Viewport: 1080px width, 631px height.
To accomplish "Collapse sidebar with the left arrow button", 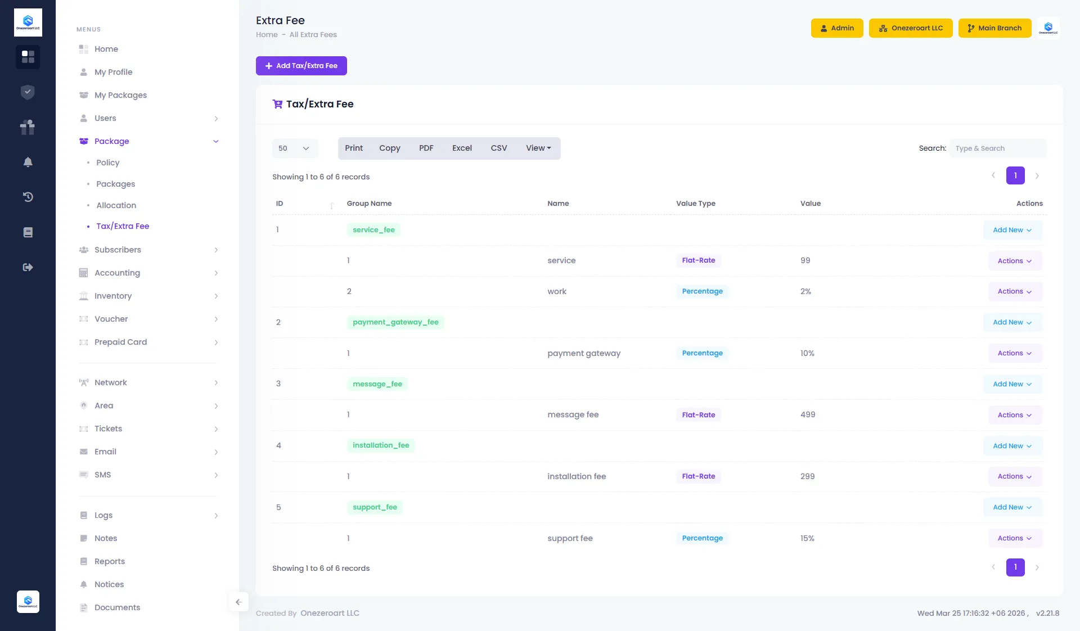I will 238,602.
